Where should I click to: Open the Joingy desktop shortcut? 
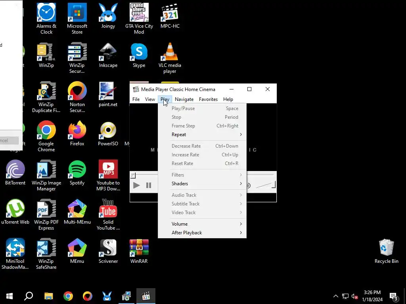[x=108, y=16]
